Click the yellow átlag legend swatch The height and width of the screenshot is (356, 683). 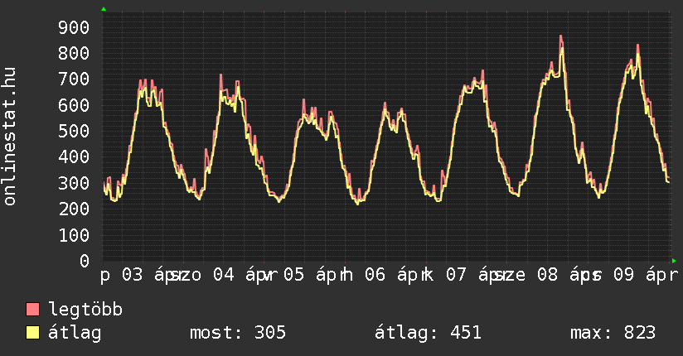click(33, 333)
